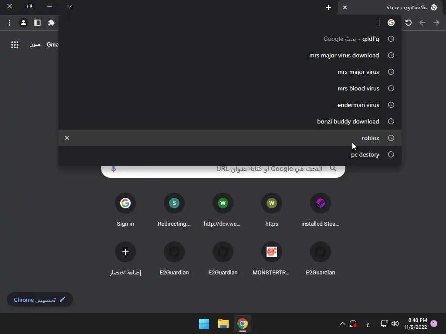Open the Redirecting... shortcut
Image resolution: width=446 pixels, height=334 pixels.
(x=174, y=210)
